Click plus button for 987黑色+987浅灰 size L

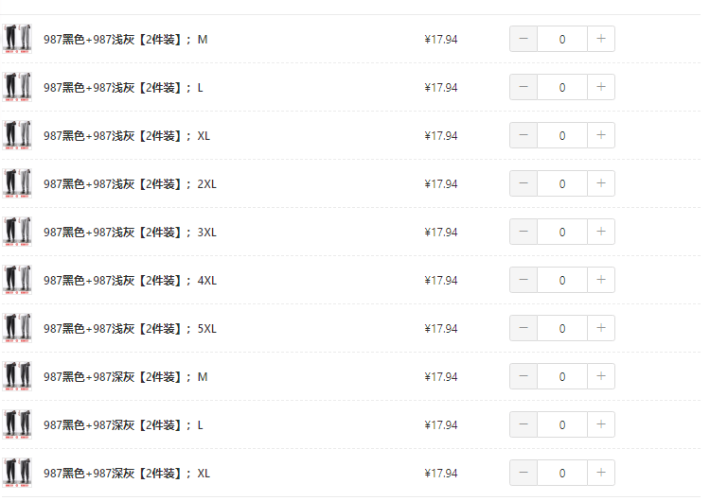[x=601, y=87]
